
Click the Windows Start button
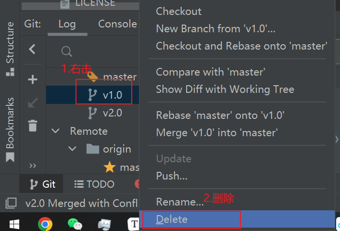click(x=14, y=224)
